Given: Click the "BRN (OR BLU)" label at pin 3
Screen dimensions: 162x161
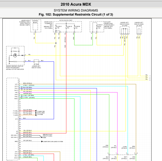Looking at the screenshot, I should [28, 83].
